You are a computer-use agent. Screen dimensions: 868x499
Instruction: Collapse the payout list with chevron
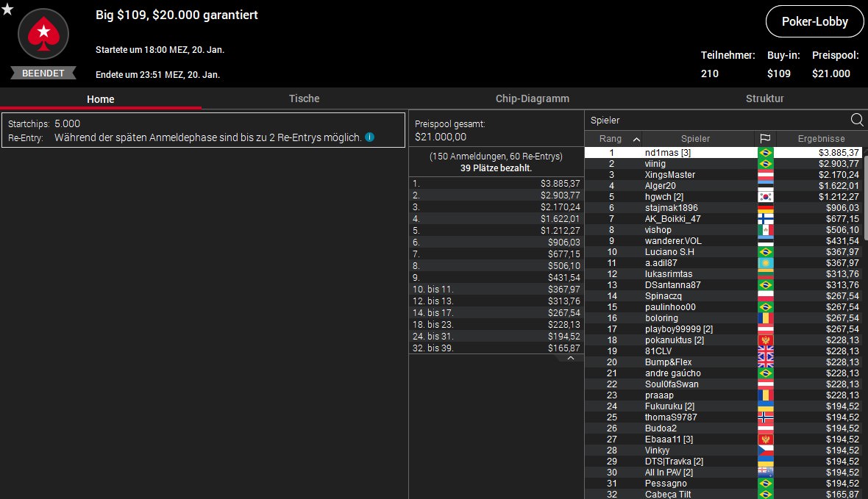(570, 358)
